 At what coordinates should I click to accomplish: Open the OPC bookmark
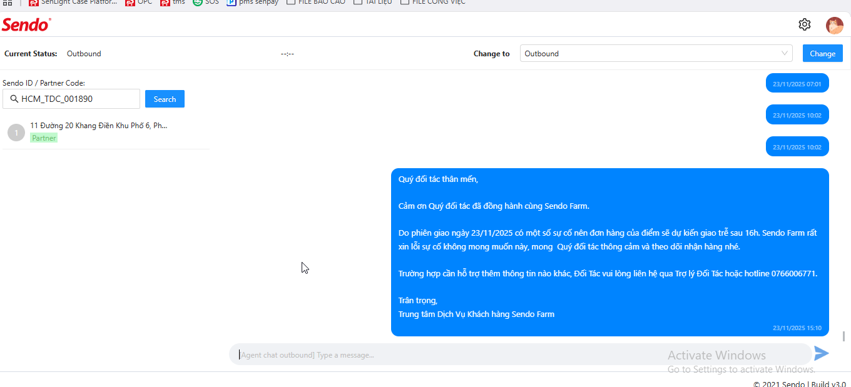(138, 2)
